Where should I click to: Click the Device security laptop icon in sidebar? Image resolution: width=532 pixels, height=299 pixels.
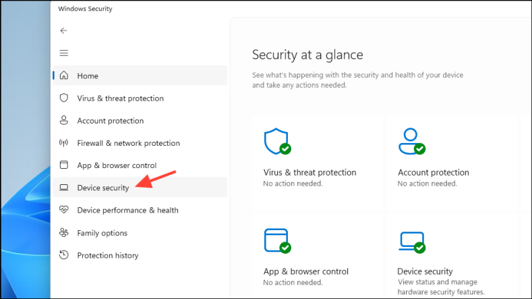64,188
